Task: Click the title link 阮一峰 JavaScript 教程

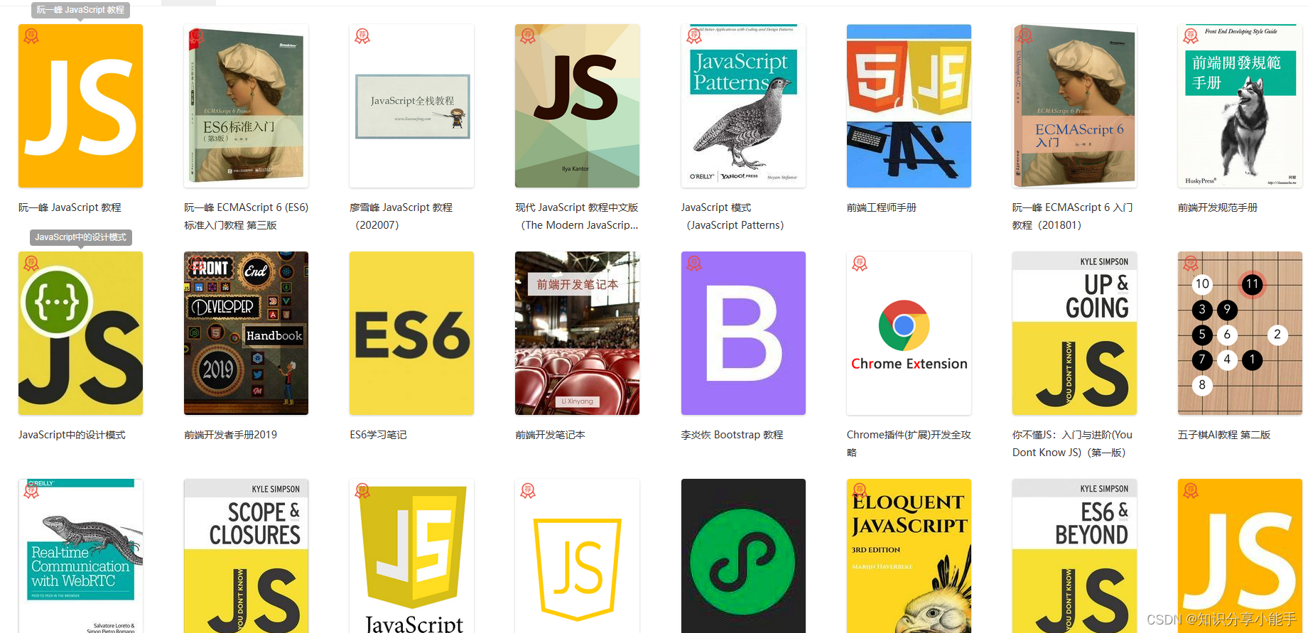Action: [x=70, y=207]
